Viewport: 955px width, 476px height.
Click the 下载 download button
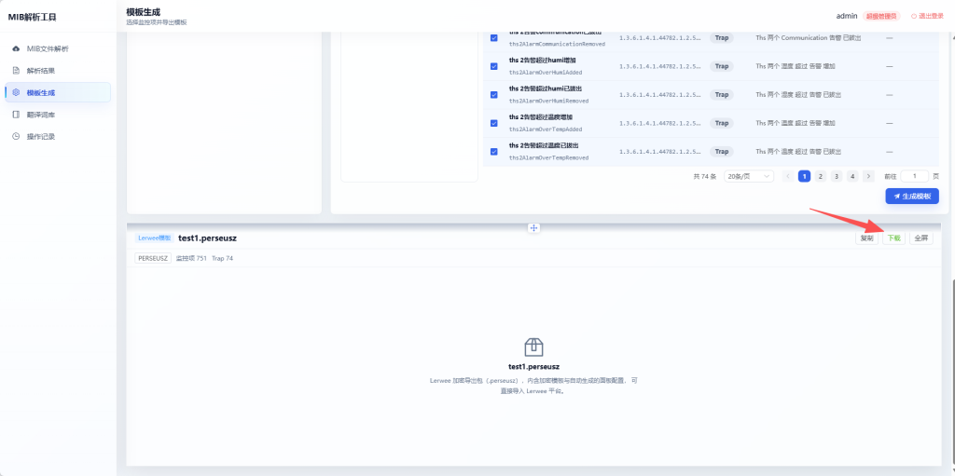coord(893,238)
